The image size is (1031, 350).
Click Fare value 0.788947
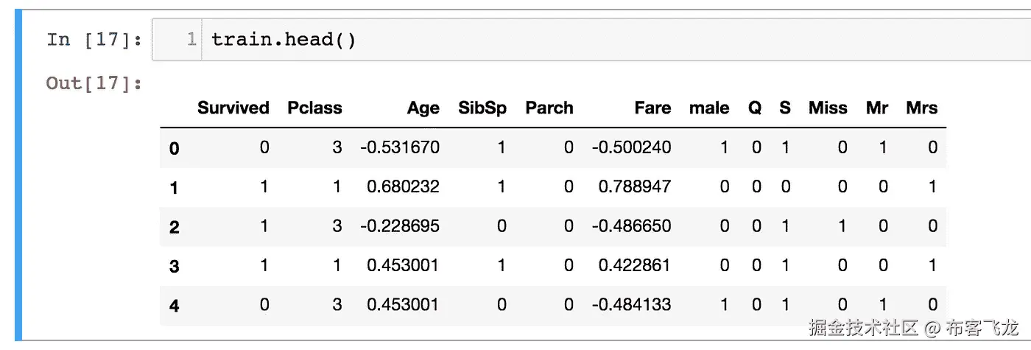point(635,187)
